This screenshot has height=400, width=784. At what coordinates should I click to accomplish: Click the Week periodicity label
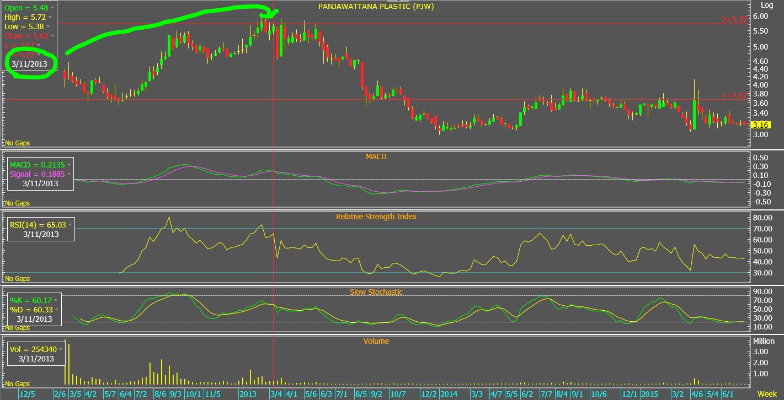coord(767,394)
